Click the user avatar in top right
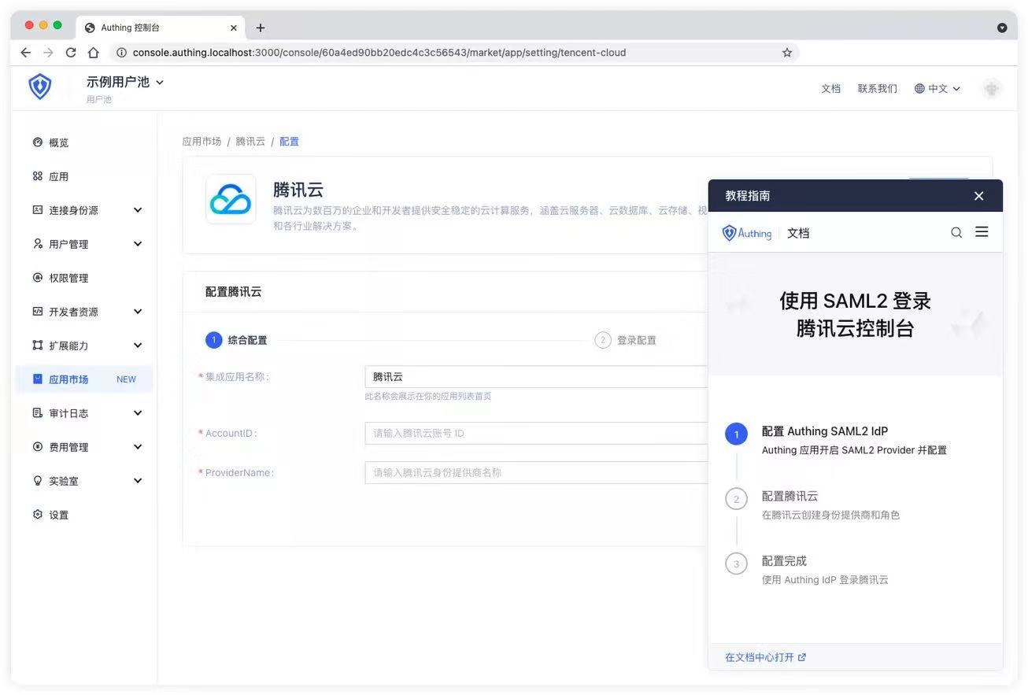This screenshot has height=695, width=1028. [x=992, y=89]
